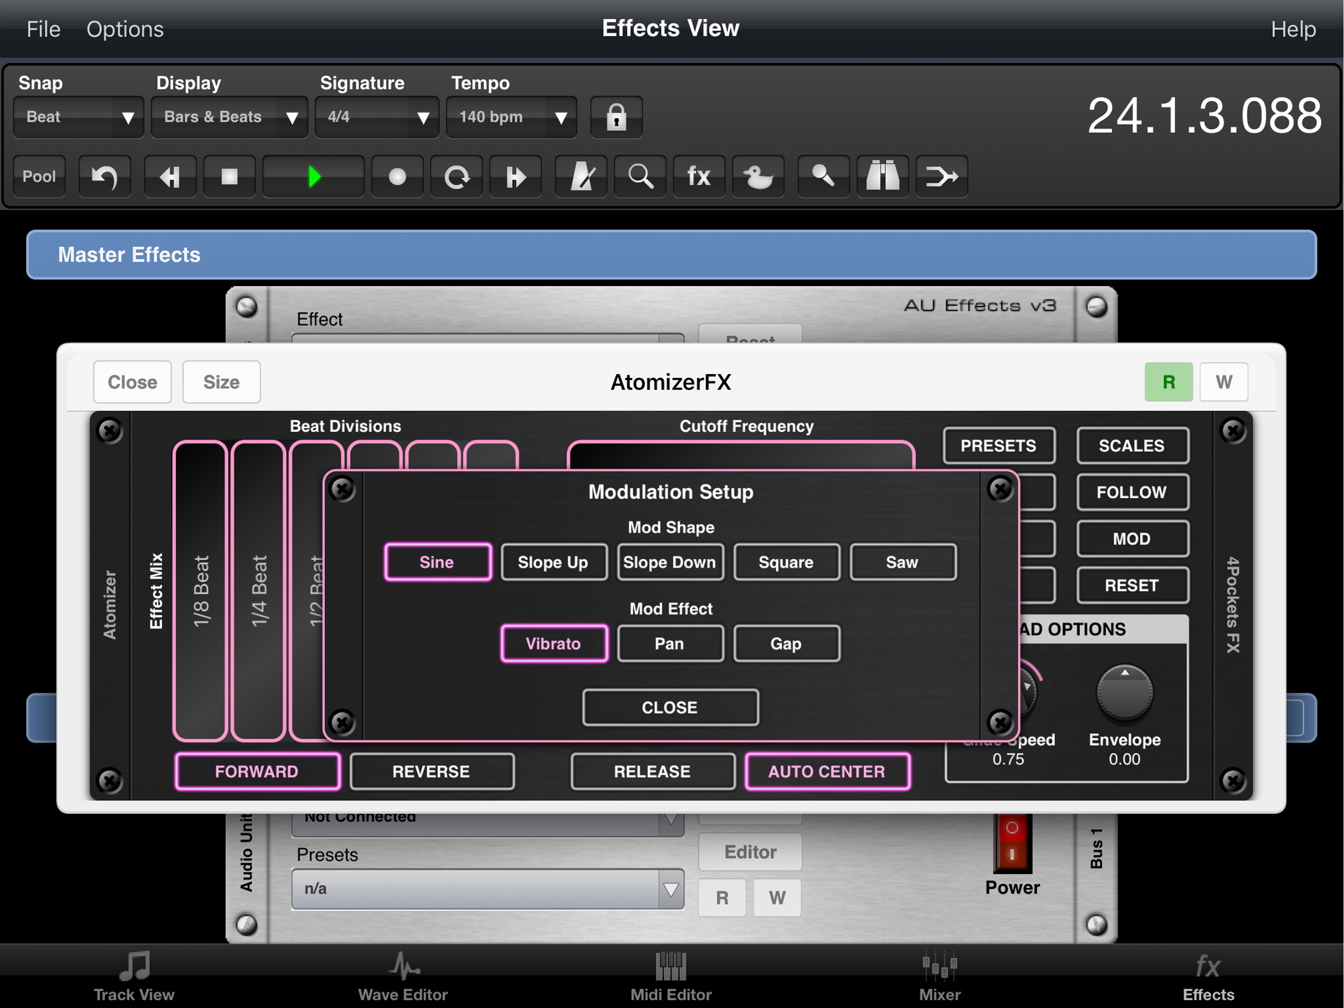Toggle the tempo lock icon
Screen dimensions: 1344x1008
pos(616,117)
